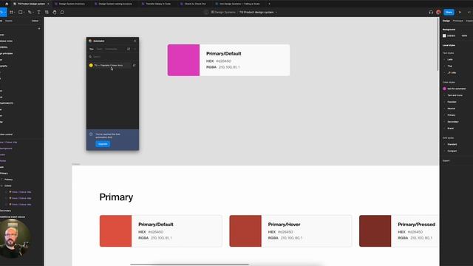
Task: Click the Primary heading text on canvas
Action: click(x=116, y=197)
